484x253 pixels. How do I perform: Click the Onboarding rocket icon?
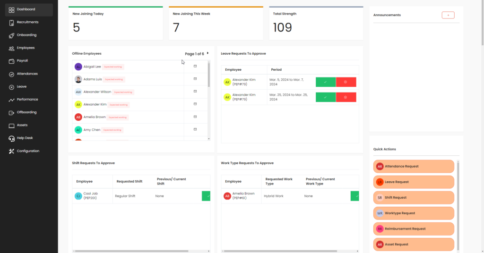tap(12, 35)
